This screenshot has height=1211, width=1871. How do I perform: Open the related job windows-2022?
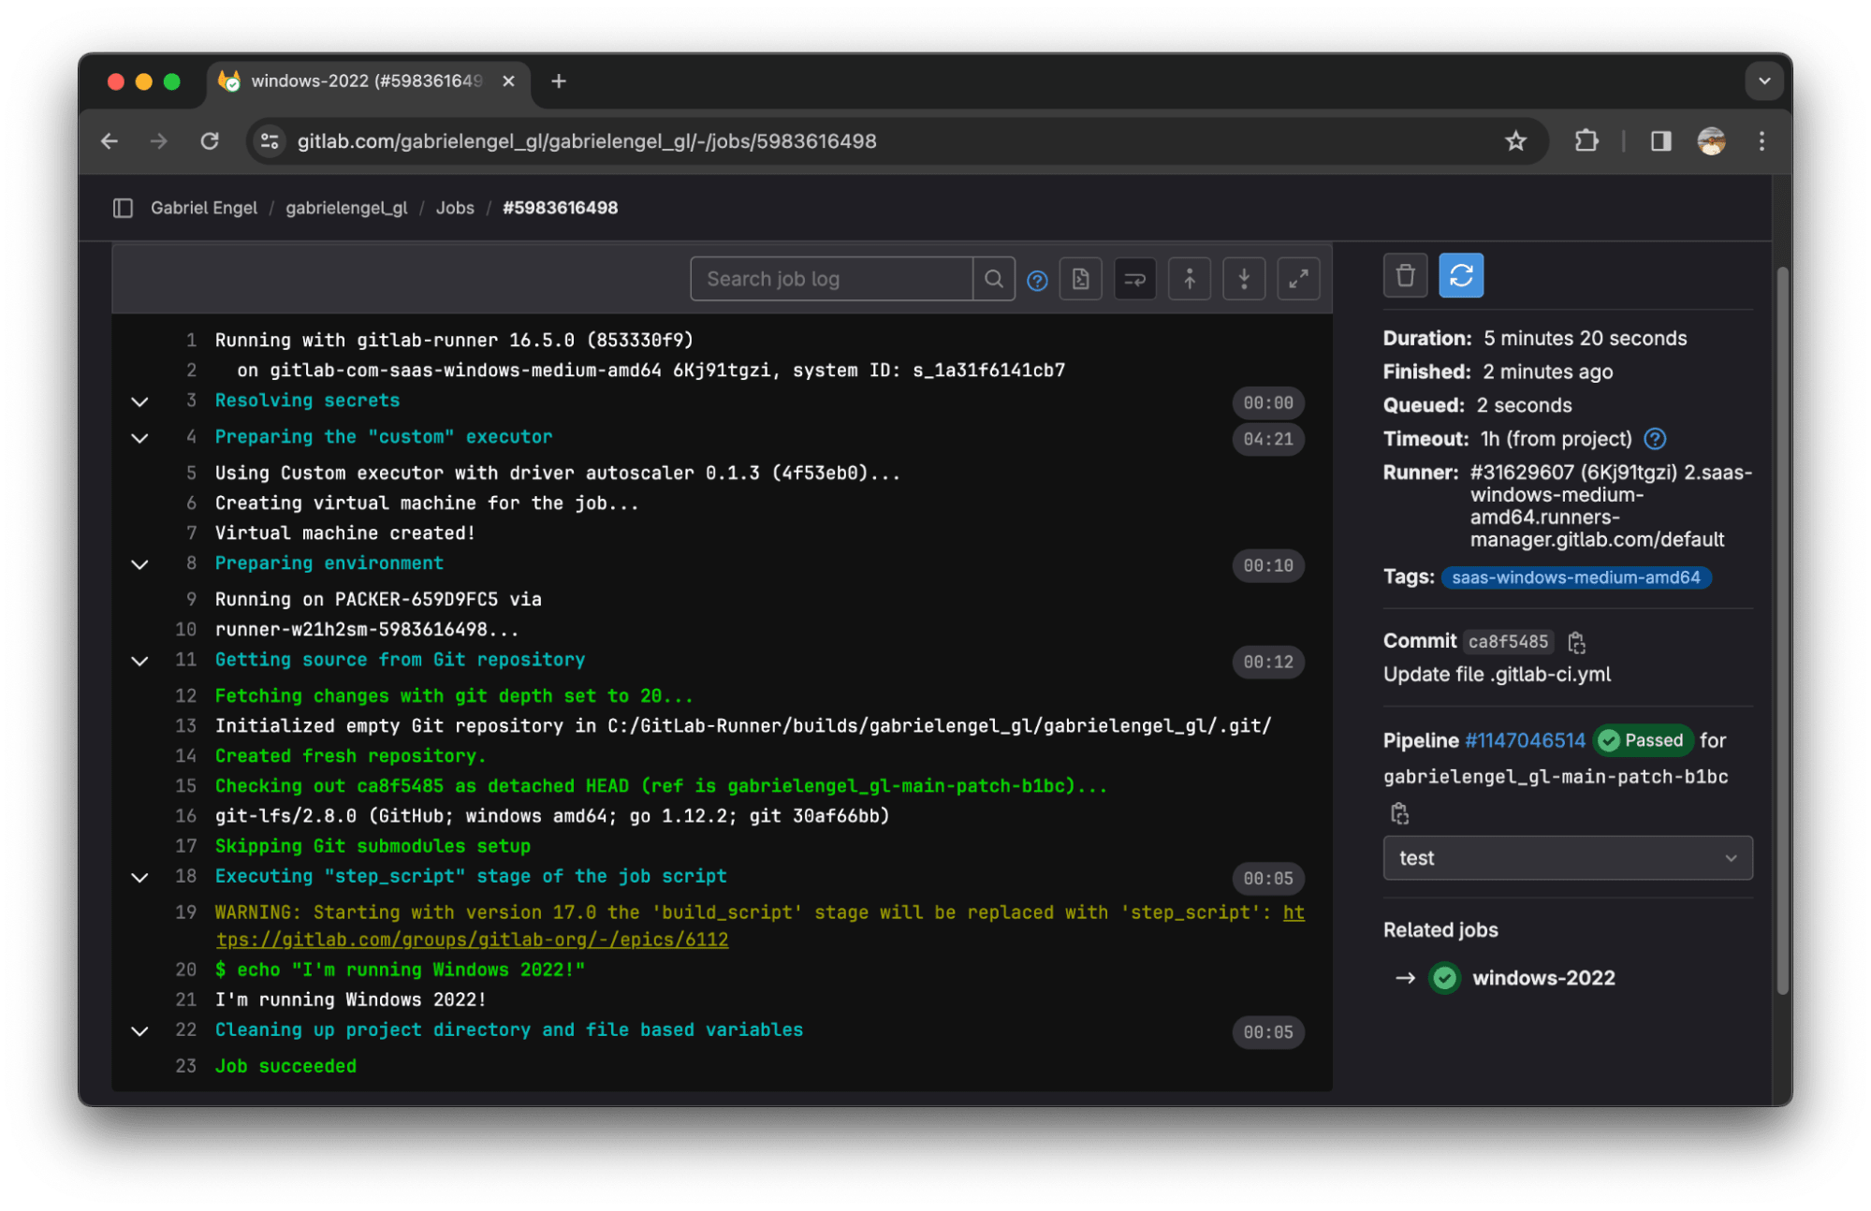[1543, 978]
